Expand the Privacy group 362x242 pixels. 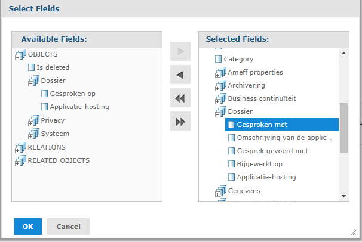pos(30,123)
